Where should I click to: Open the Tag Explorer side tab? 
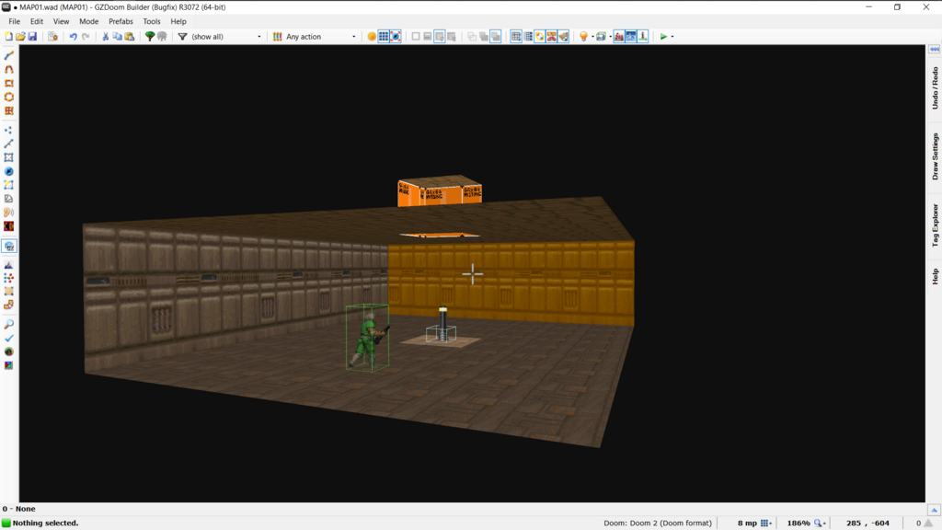tap(935, 225)
